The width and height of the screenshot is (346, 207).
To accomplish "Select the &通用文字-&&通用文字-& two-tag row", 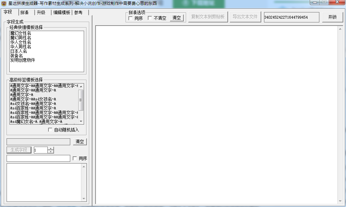I will point(33,90).
